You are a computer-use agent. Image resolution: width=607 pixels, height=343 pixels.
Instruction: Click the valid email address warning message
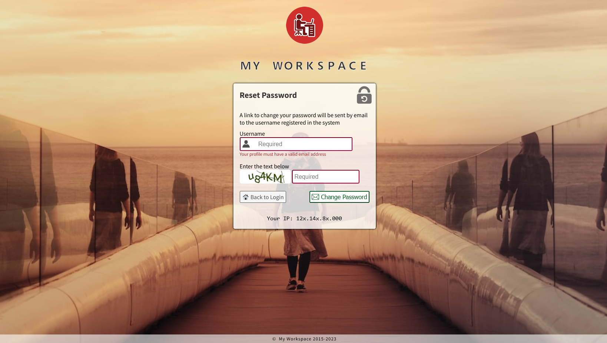pos(283,154)
